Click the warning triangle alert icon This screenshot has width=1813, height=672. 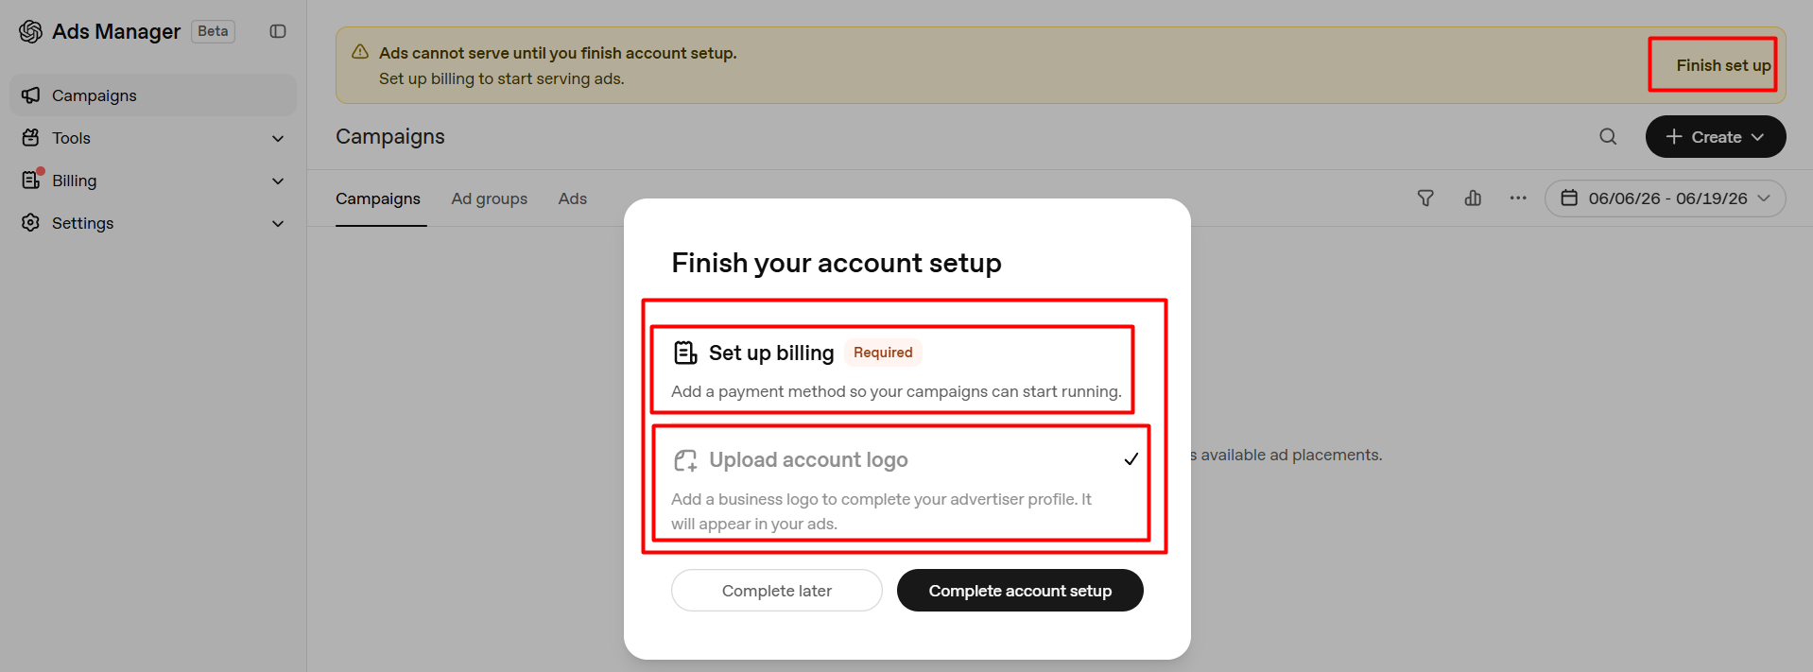[360, 52]
